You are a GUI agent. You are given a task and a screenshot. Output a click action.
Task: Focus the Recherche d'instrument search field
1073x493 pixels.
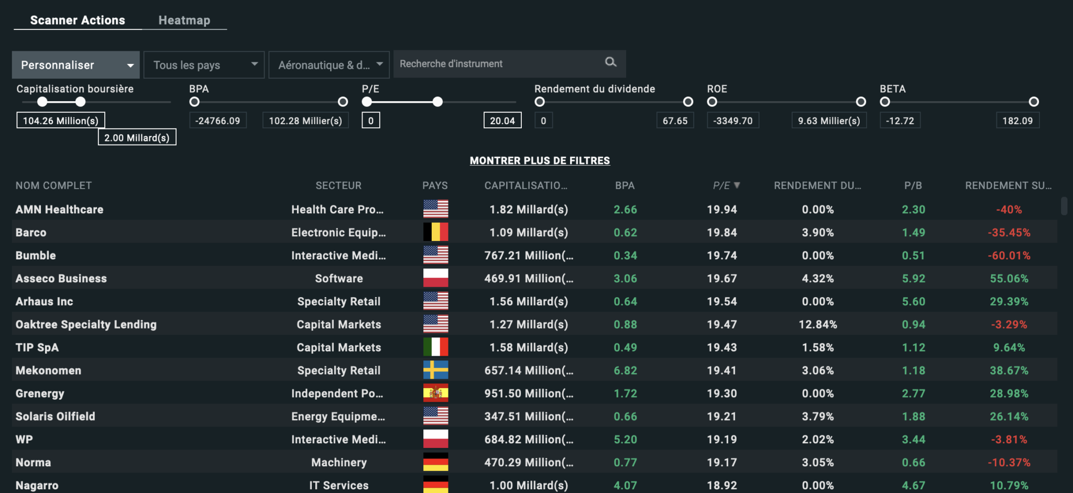point(498,64)
